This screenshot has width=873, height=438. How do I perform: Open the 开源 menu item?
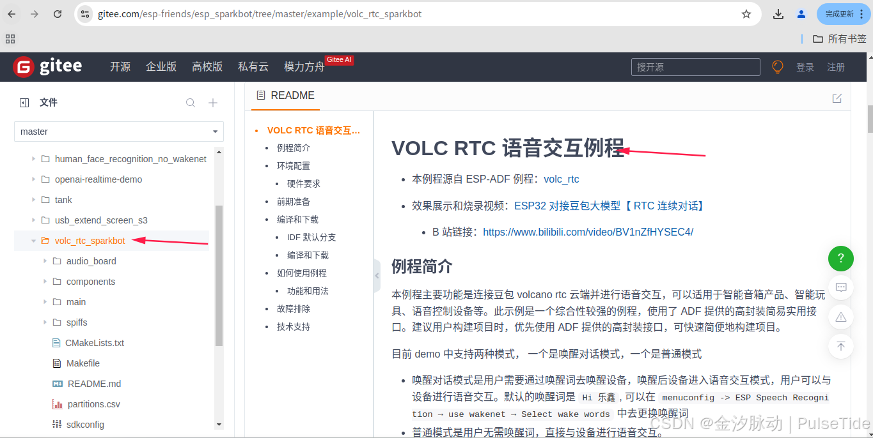[120, 66]
